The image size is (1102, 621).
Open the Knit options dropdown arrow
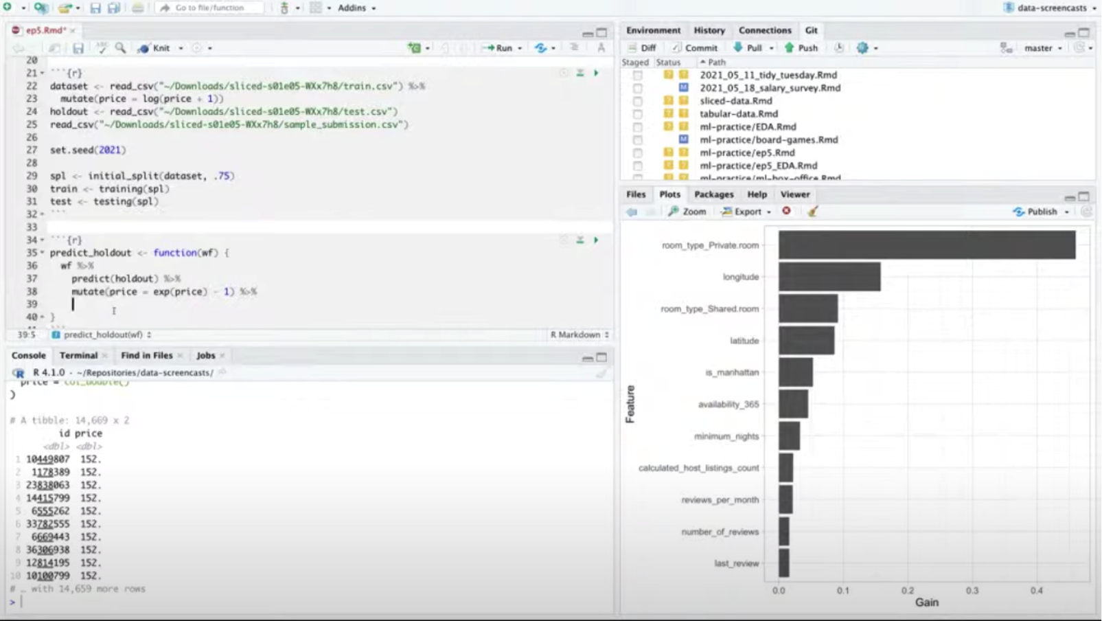[181, 48]
